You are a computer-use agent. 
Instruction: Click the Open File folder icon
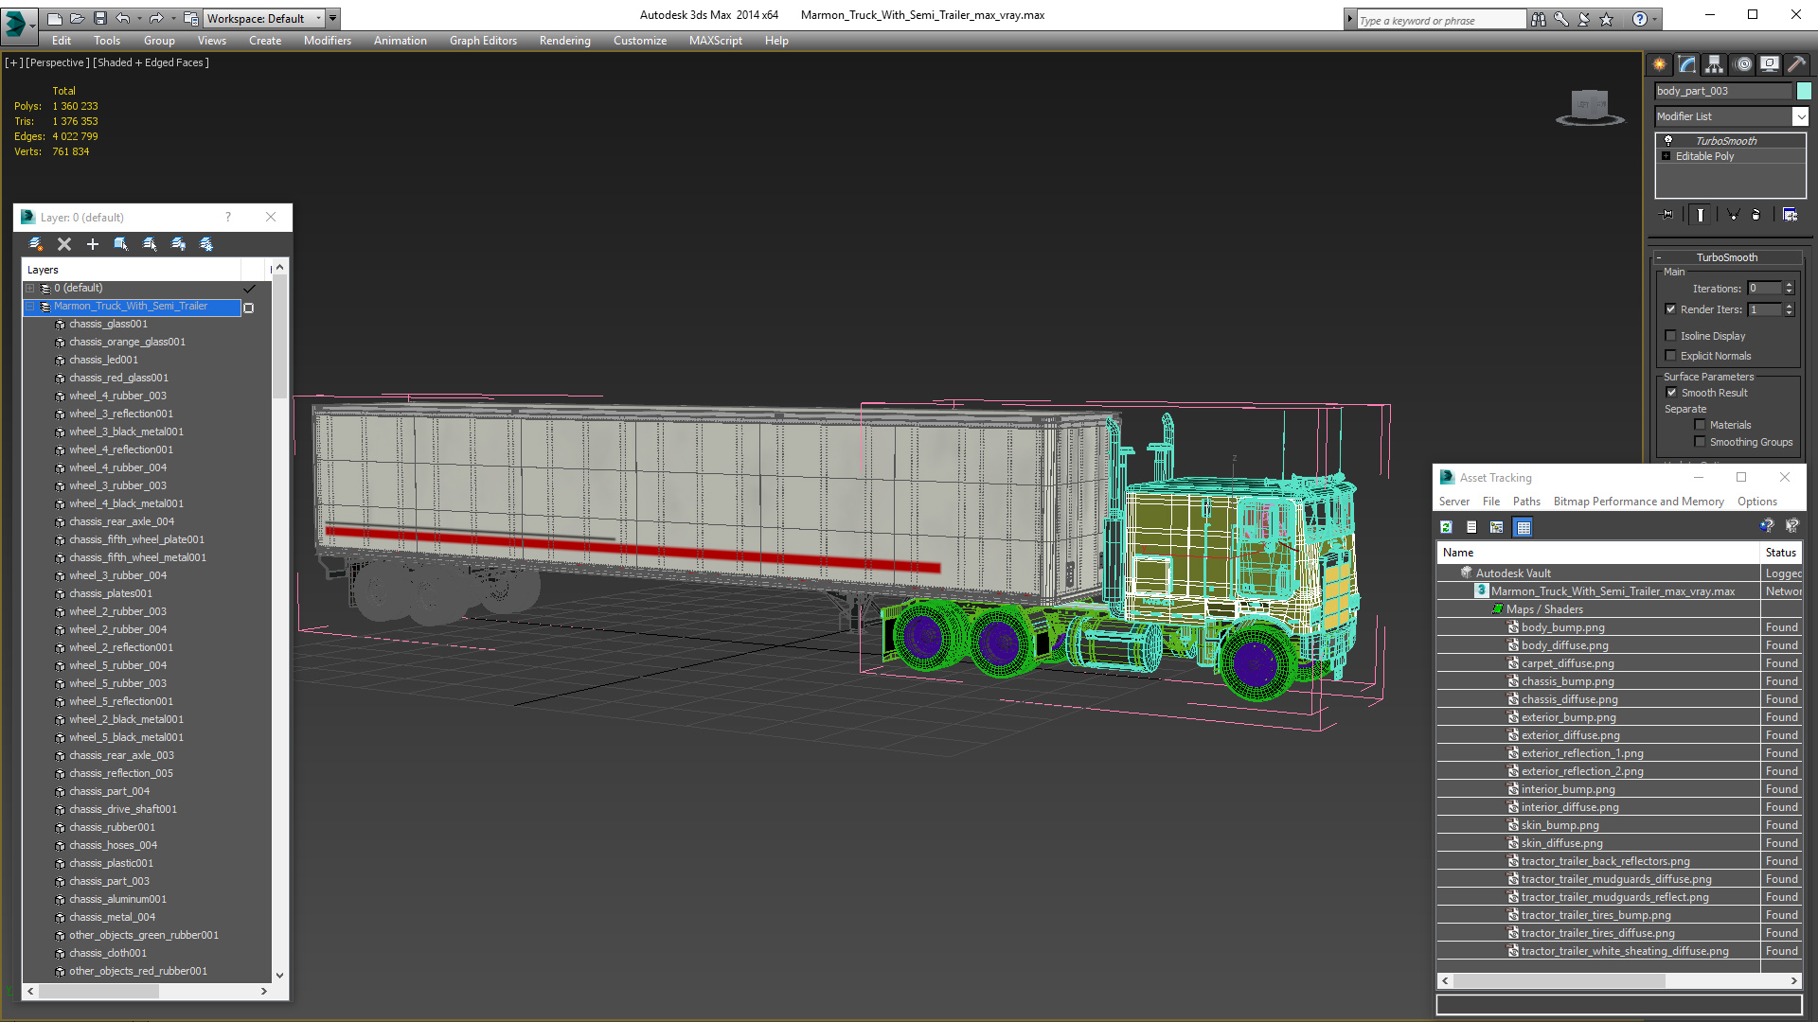tap(78, 18)
